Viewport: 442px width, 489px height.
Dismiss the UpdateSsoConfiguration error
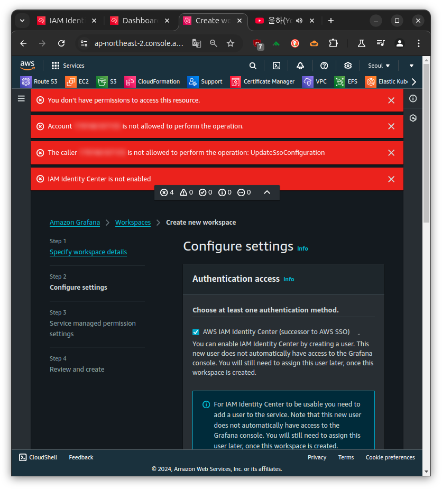click(391, 153)
